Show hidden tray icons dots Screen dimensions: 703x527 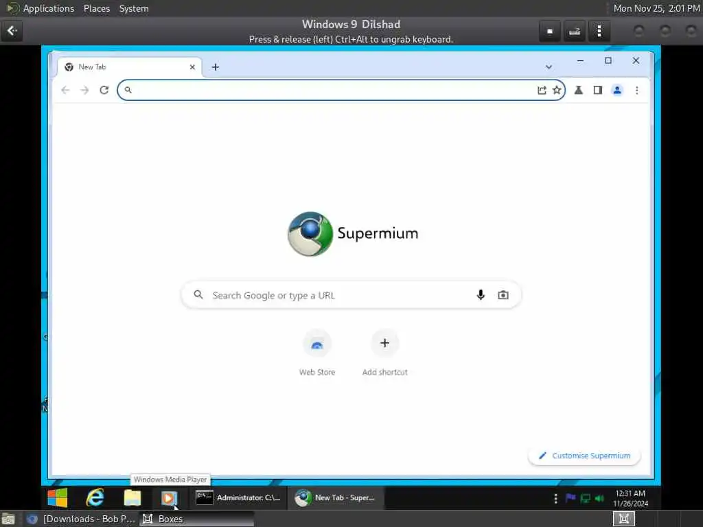pos(555,498)
